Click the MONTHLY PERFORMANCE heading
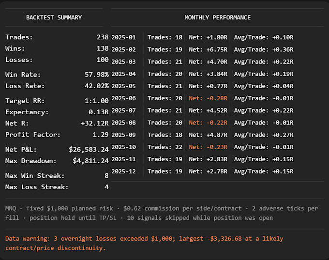The width and height of the screenshot is (329, 260). pos(218,17)
